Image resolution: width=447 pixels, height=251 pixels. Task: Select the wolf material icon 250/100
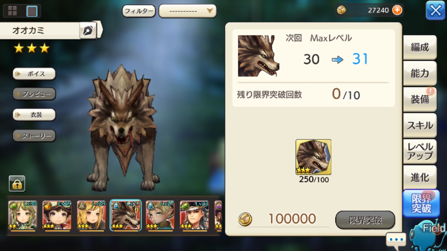click(x=313, y=157)
